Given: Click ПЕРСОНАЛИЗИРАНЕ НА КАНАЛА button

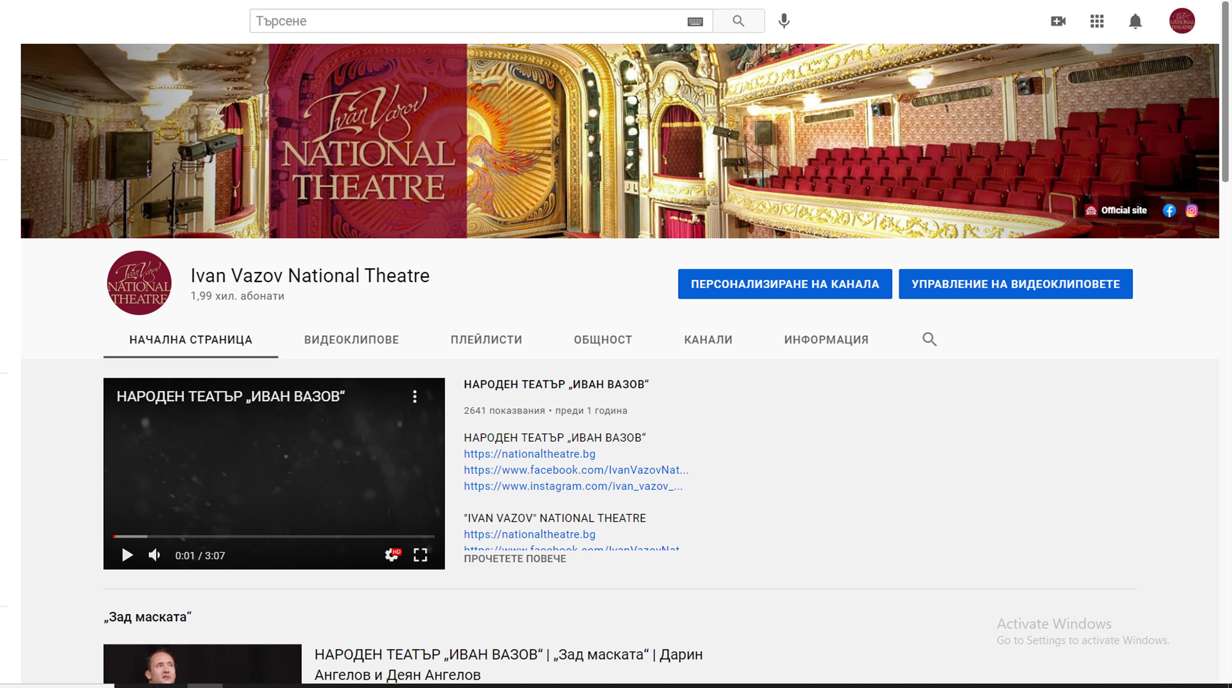Looking at the screenshot, I should point(785,284).
